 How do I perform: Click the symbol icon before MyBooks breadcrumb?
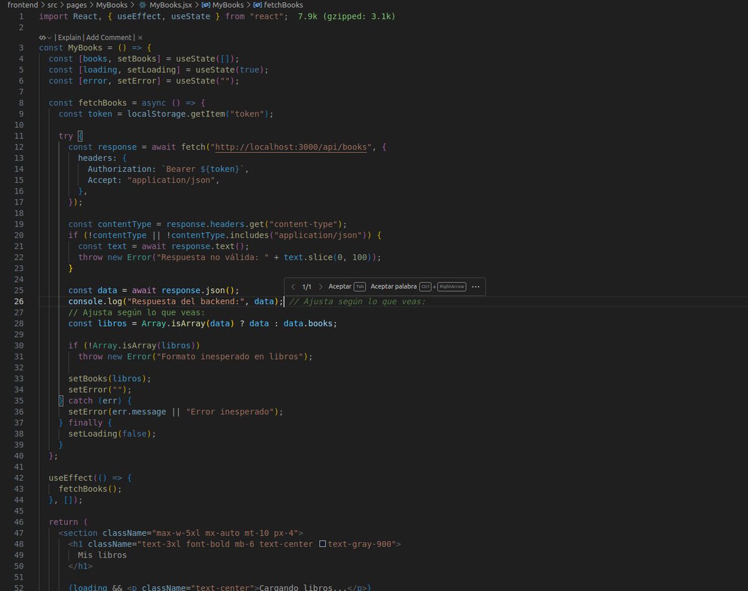205,5
